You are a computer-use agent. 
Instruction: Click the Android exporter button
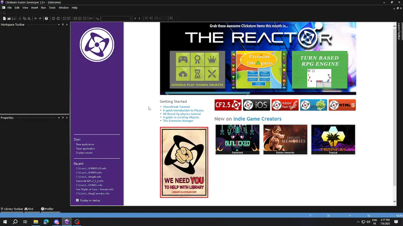(x=313, y=105)
